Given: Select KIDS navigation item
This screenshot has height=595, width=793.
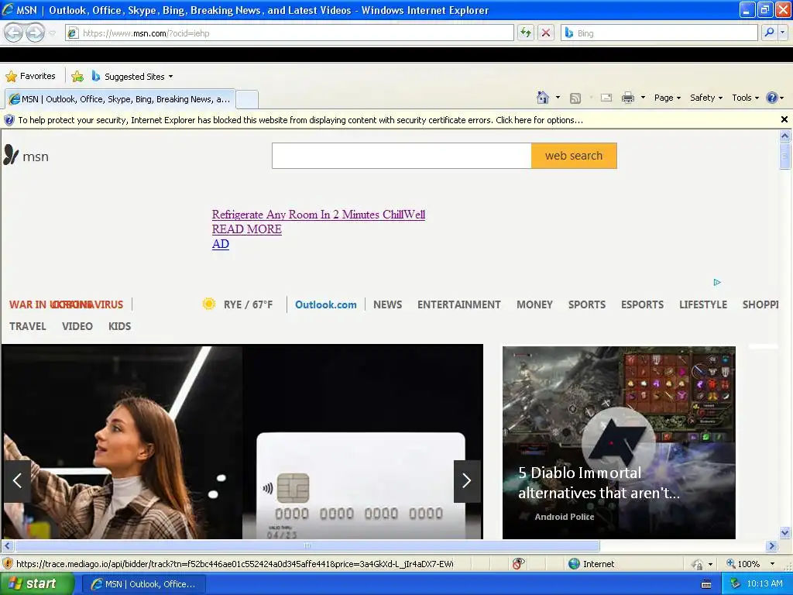Looking at the screenshot, I should (x=119, y=326).
